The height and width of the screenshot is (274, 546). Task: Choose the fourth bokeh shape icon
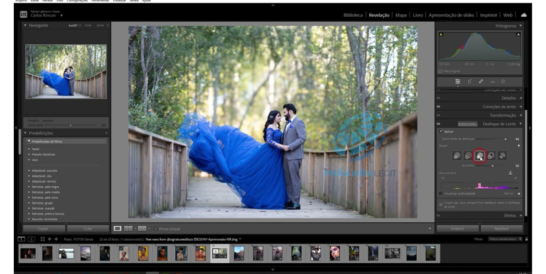[491, 156]
